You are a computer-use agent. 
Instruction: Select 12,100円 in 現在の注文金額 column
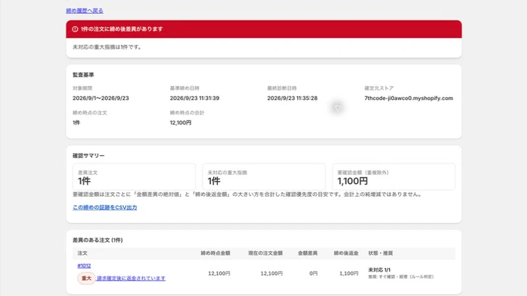tap(271, 274)
